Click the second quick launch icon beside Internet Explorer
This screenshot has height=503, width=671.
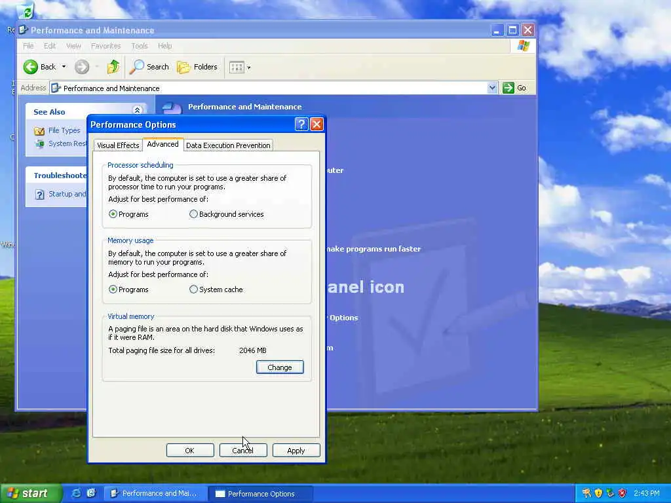[91, 493]
